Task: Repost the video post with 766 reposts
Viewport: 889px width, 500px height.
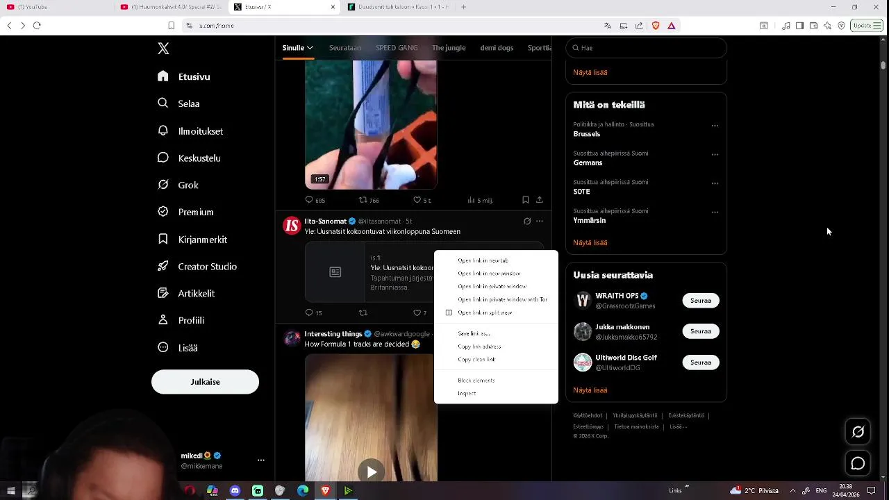Action: tap(363, 200)
